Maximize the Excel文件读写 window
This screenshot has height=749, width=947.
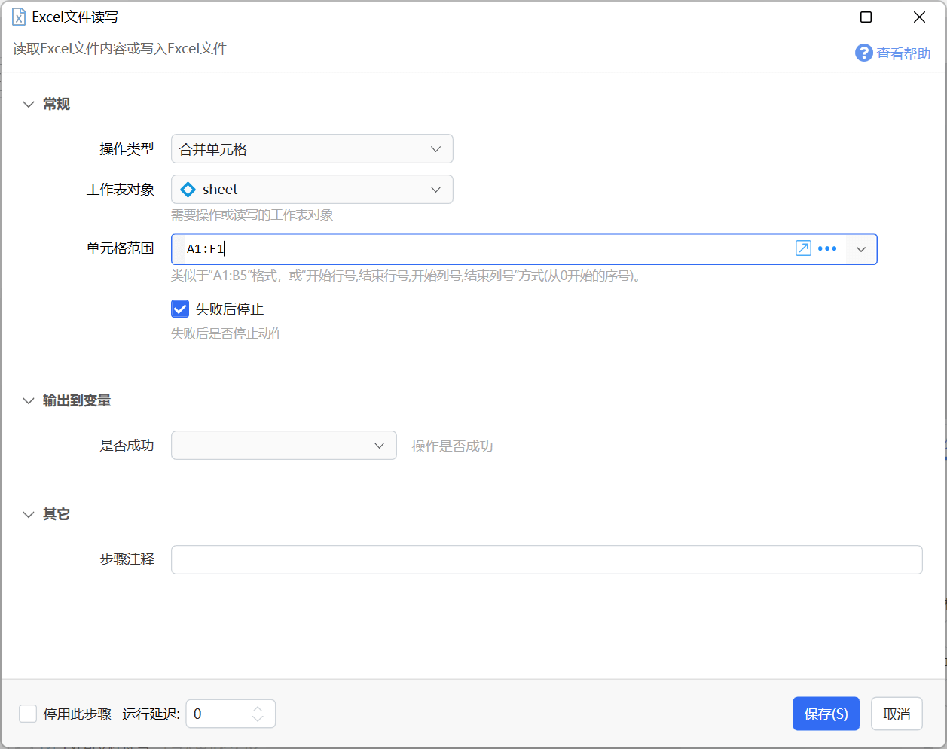pyautogui.click(x=866, y=17)
